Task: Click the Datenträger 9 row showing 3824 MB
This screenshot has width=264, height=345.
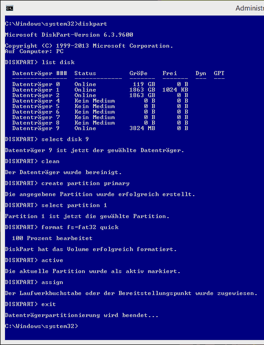Action: [100, 128]
